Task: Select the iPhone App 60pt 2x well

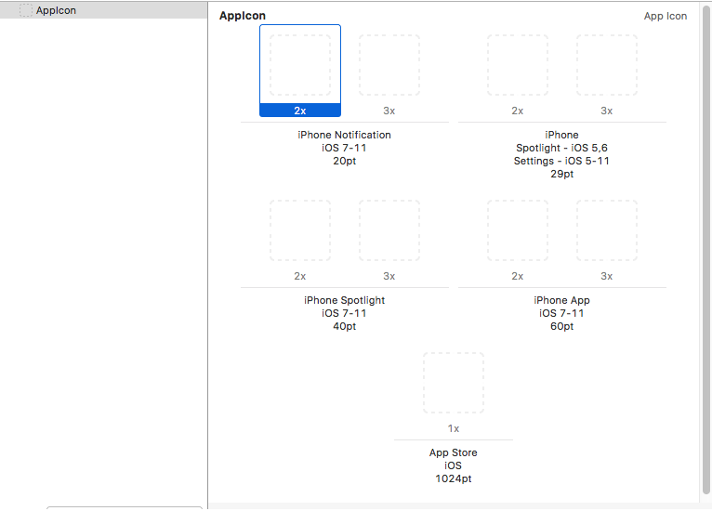Action: point(518,230)
